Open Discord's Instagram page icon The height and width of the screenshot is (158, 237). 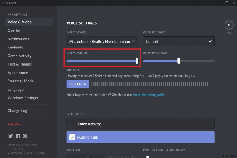25,136
